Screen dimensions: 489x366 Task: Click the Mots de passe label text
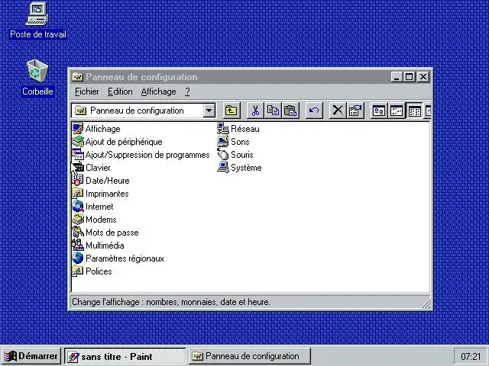(112, 233)
